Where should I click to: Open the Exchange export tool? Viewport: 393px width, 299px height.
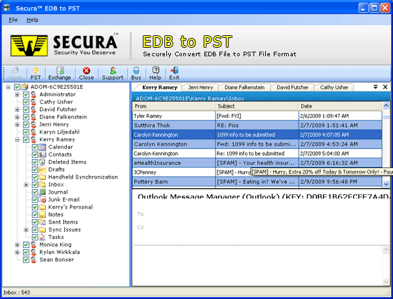[60, 73]
